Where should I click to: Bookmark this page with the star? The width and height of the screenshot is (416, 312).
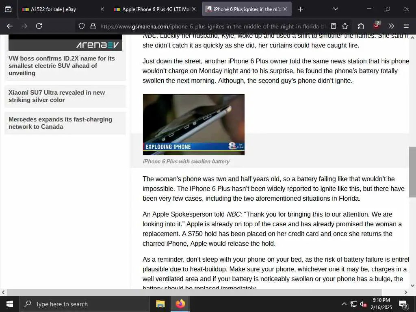(345, 26)
